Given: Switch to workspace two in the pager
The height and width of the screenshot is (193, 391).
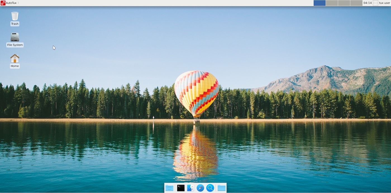Looking at the screenshot, I should click(332, 3).
